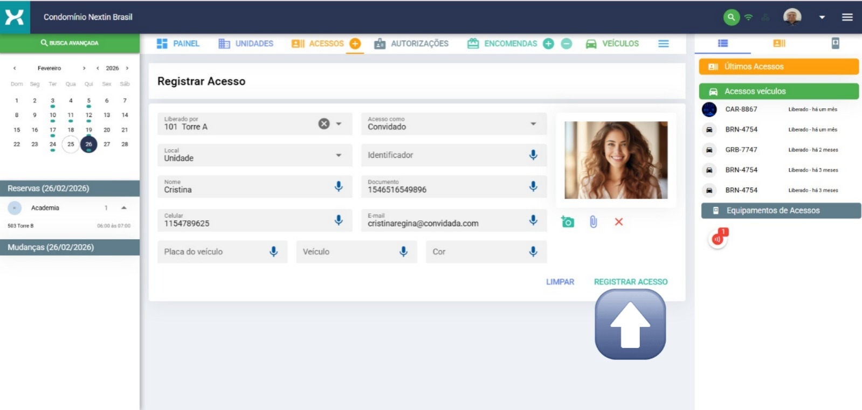Click the paperclip attachment icon
This screenshot has height=410, width=862.
click(593, 222)
